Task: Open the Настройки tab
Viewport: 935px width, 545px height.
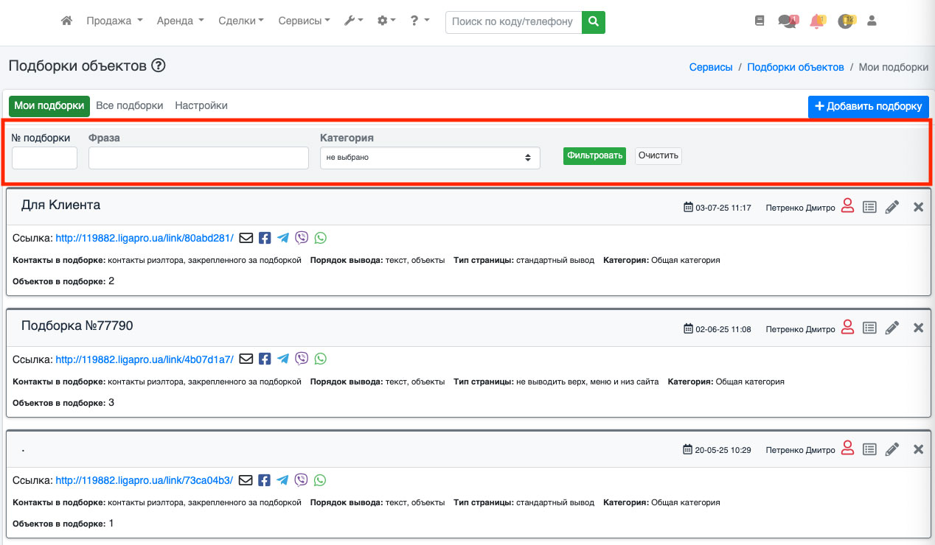Action: [201, 105]
